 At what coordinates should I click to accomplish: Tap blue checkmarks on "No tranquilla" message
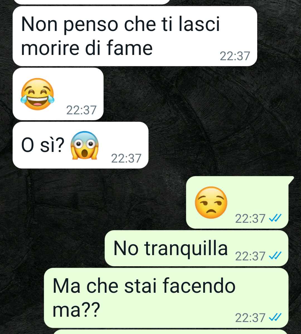click(x=275, y=255)
